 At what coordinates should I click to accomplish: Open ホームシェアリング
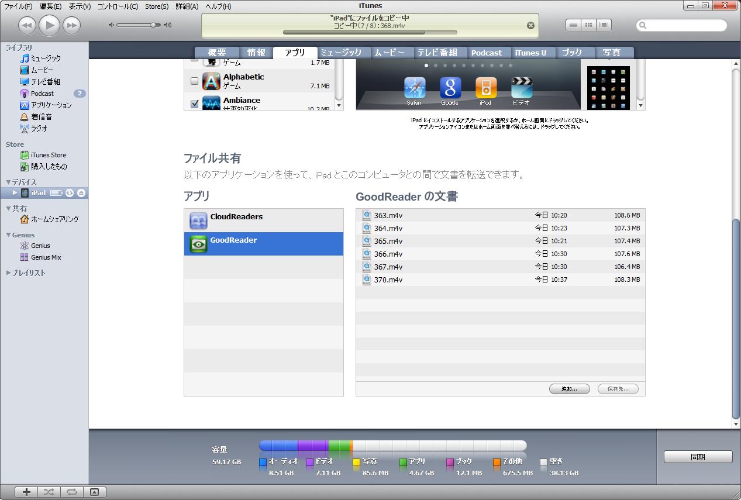pyautogui.click(x=49, y=219)
